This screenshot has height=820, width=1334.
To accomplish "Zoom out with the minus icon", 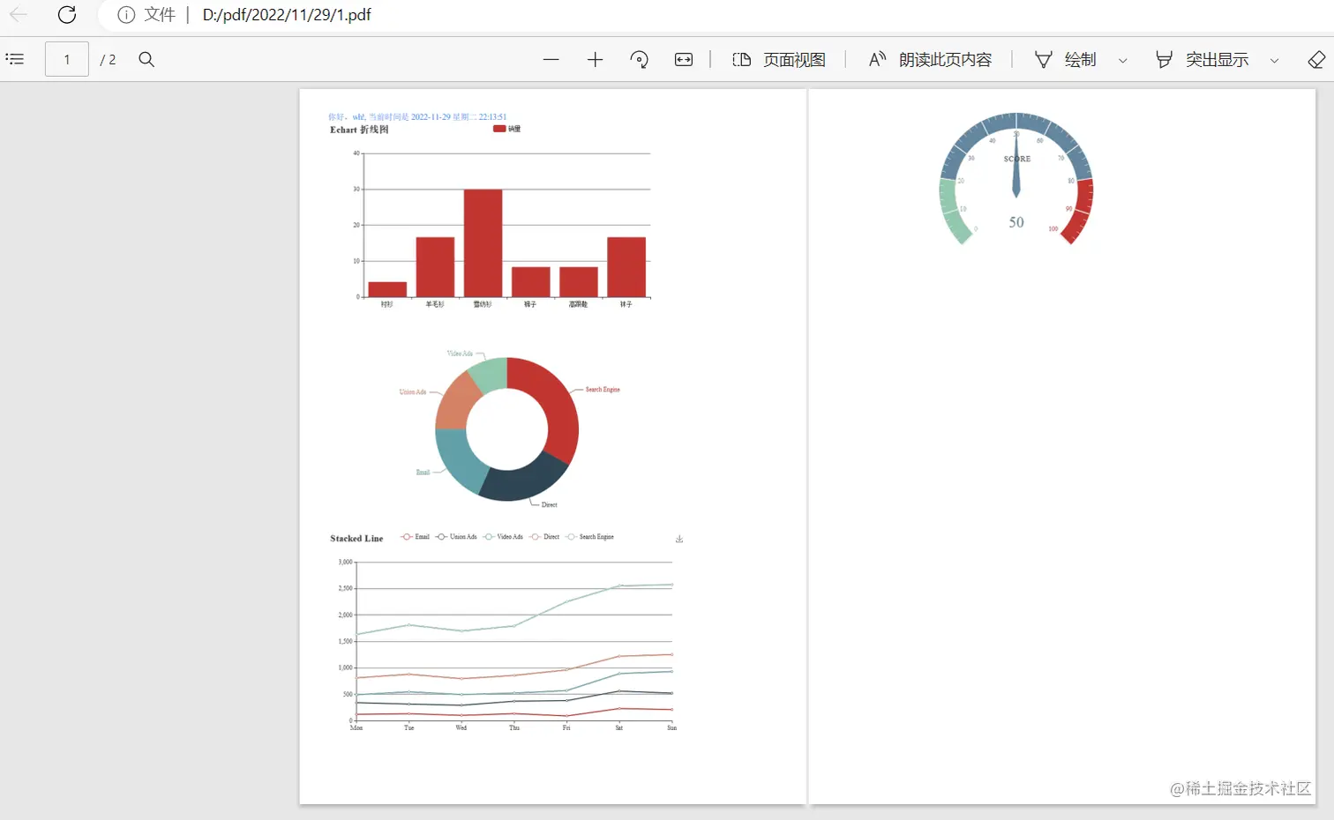I will 551,59.
